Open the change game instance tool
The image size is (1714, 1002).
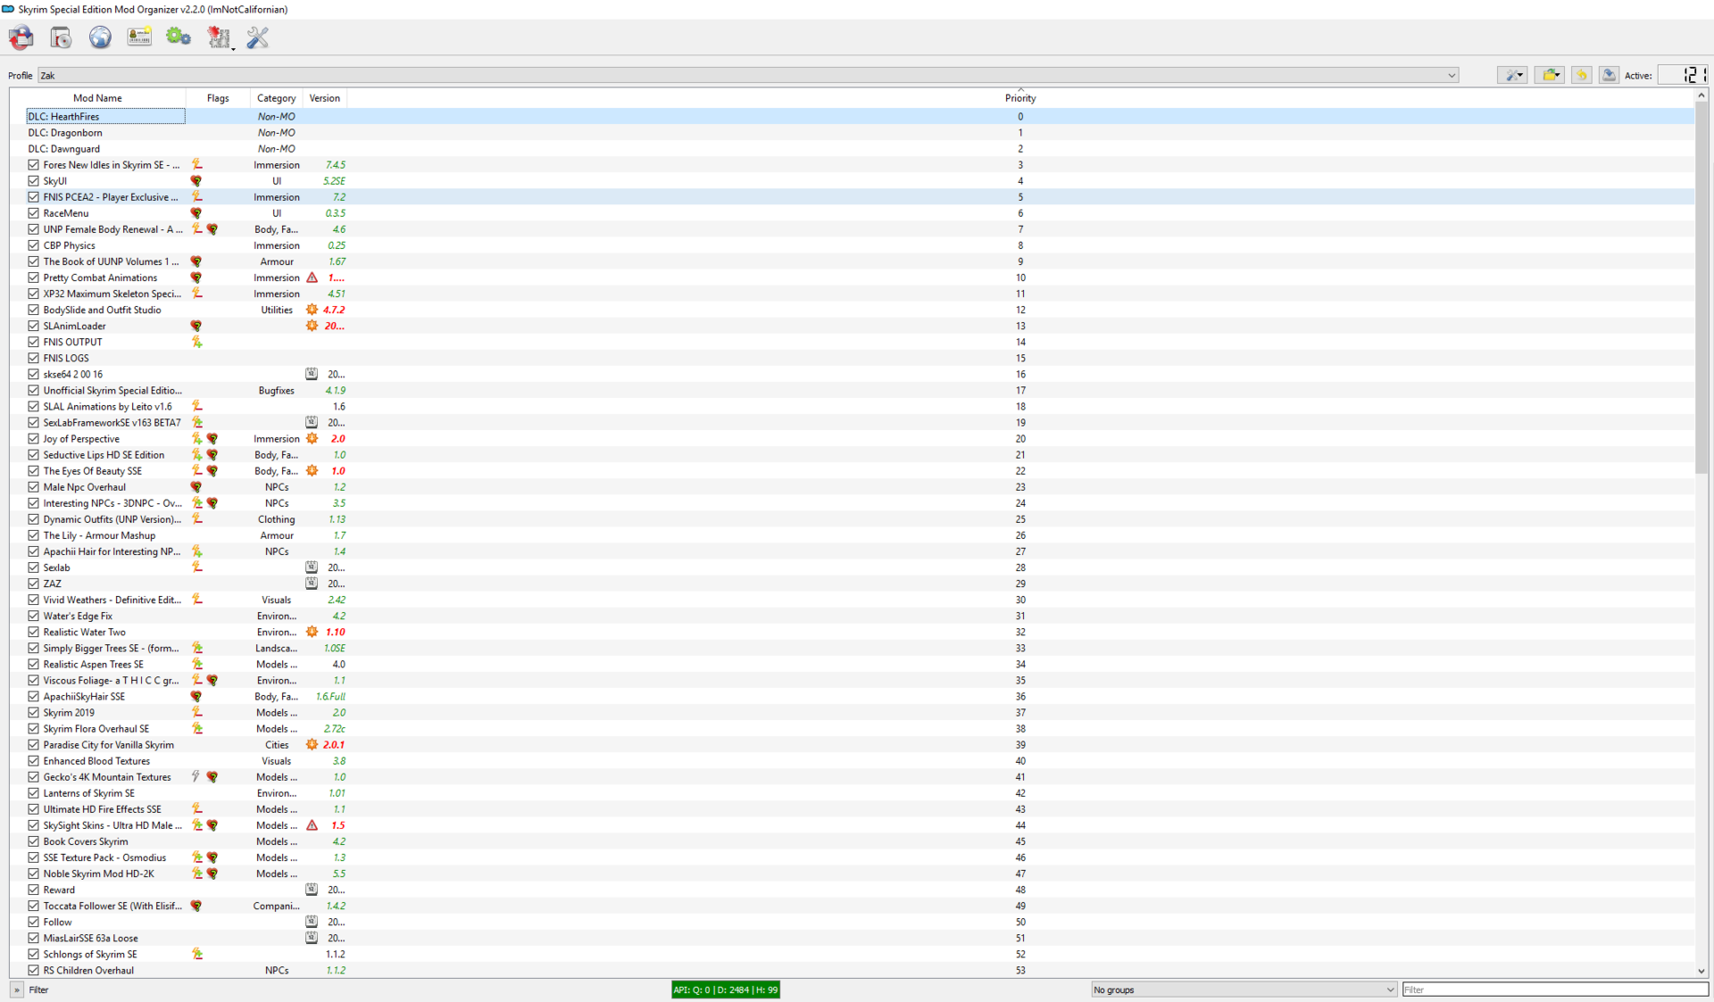click(x=21, y=37)
